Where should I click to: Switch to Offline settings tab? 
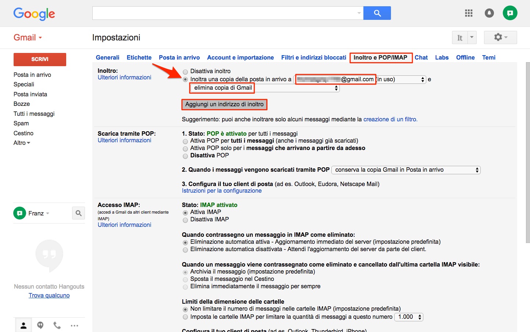pos(465,57)
